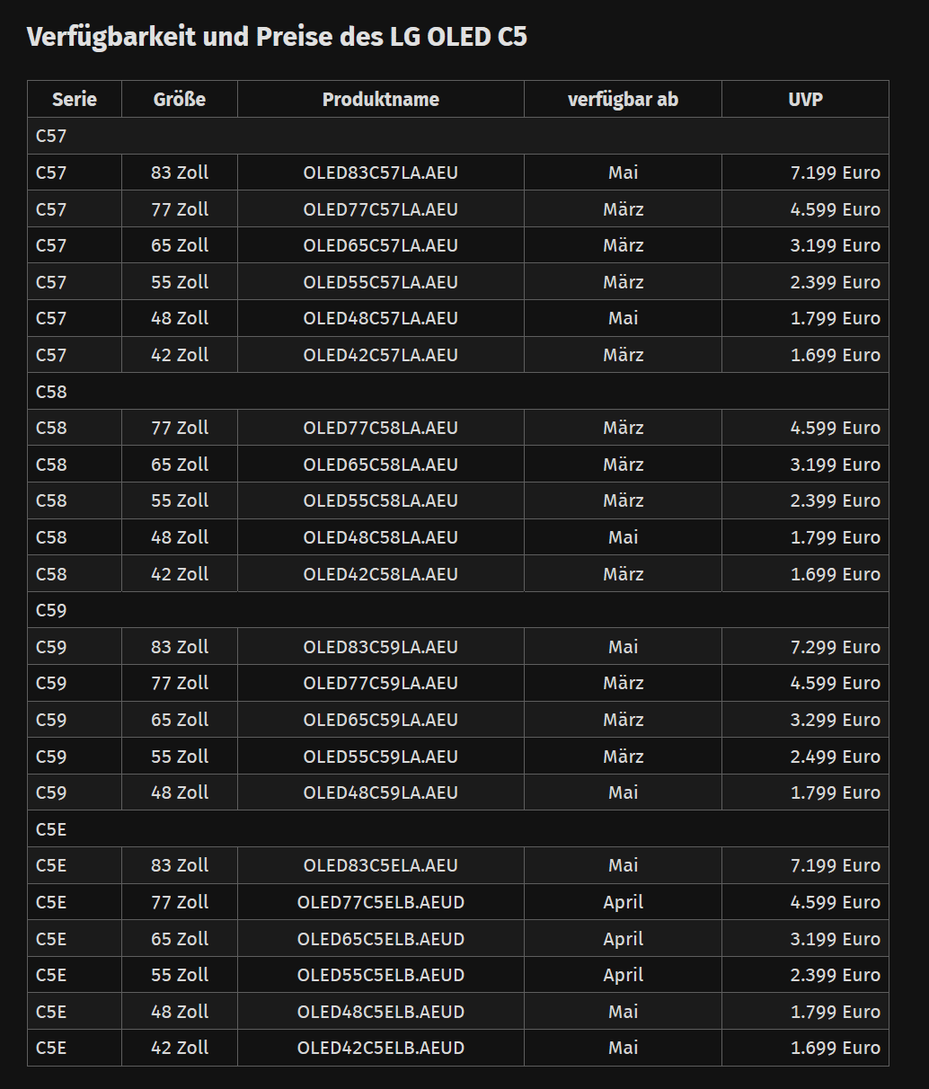Click 'April' in the OLED55C5ELB.AEUD row
Image resolution: width=929 pixels, height=1089 pixels.
point(624,975)
